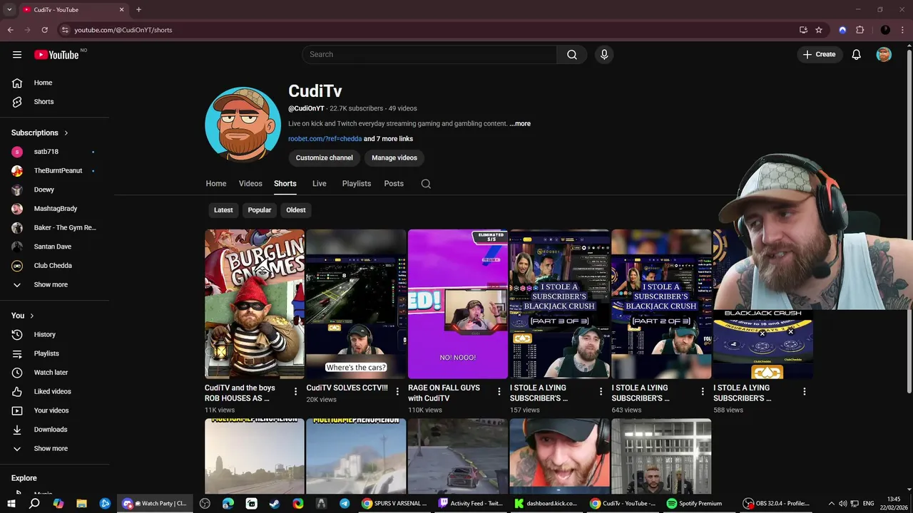Open OBS from the taskbar
Viewport: 913px width, 513px height.
pos(777,503)
